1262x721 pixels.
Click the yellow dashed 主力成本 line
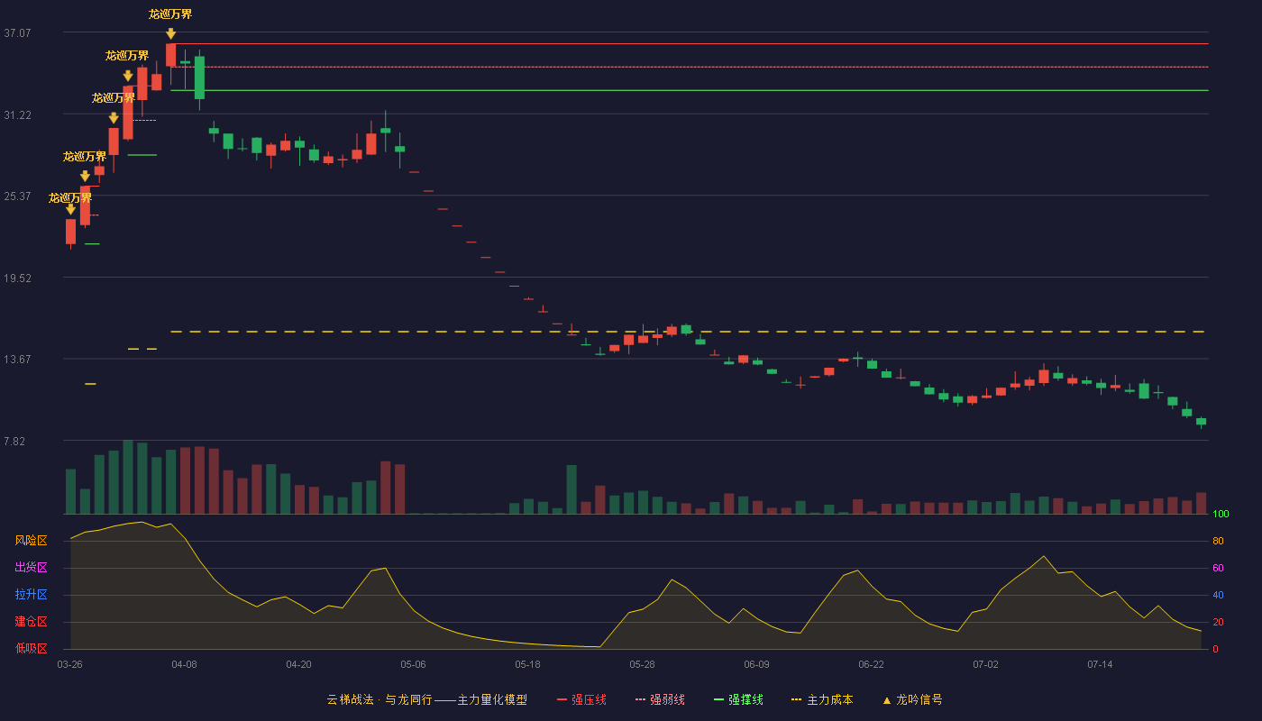[x=690, y=332]
